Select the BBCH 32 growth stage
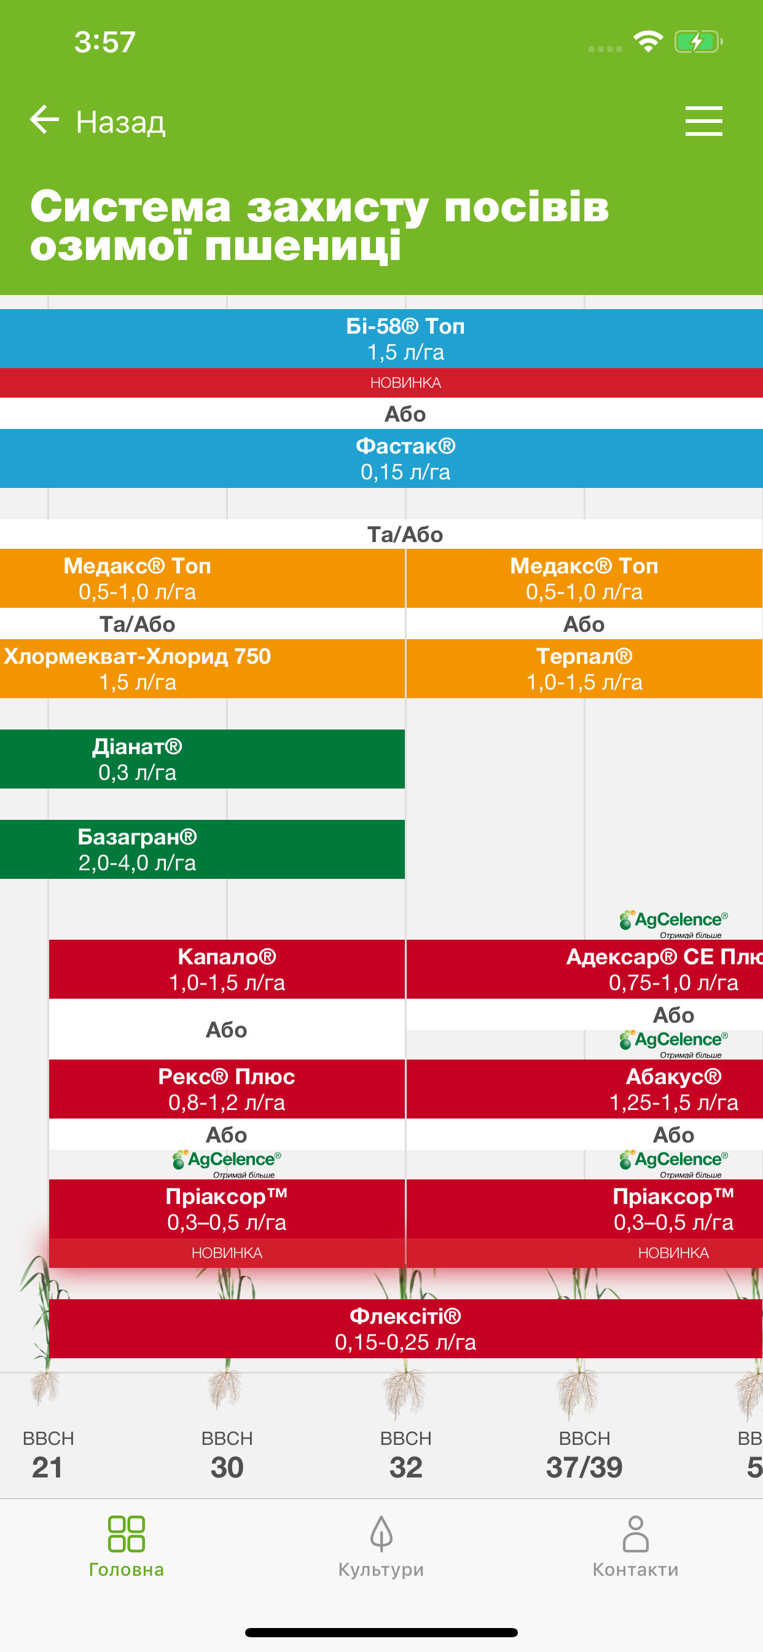This screenshot has height=1652, width=763. point(406,1456)
